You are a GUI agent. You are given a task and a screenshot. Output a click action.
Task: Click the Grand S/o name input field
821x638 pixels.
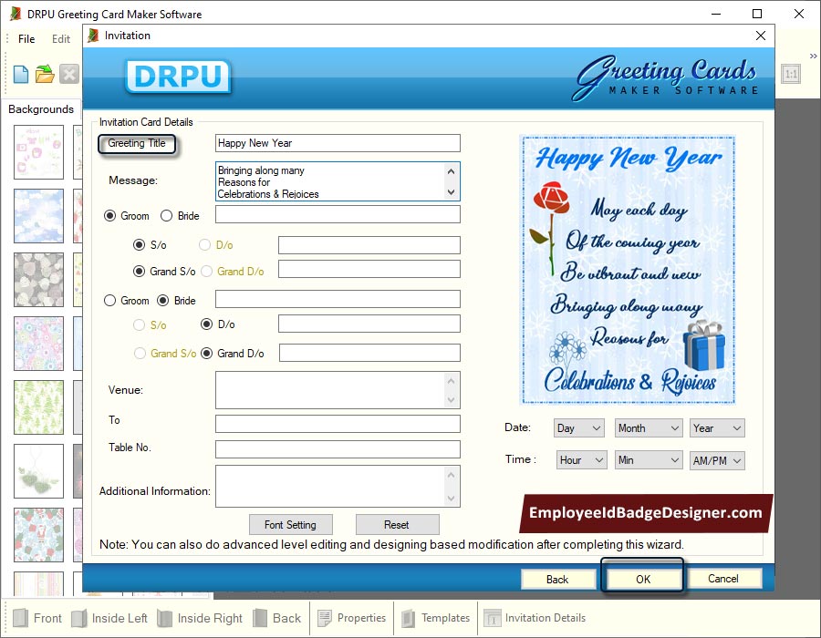tap(369, 269)
